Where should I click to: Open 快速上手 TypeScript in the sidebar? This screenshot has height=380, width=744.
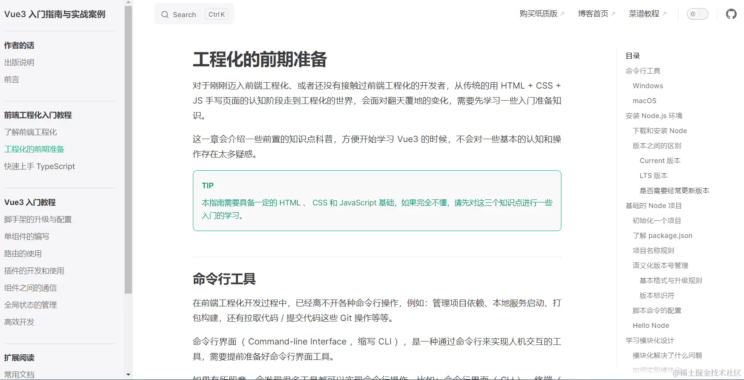(39, 166)
